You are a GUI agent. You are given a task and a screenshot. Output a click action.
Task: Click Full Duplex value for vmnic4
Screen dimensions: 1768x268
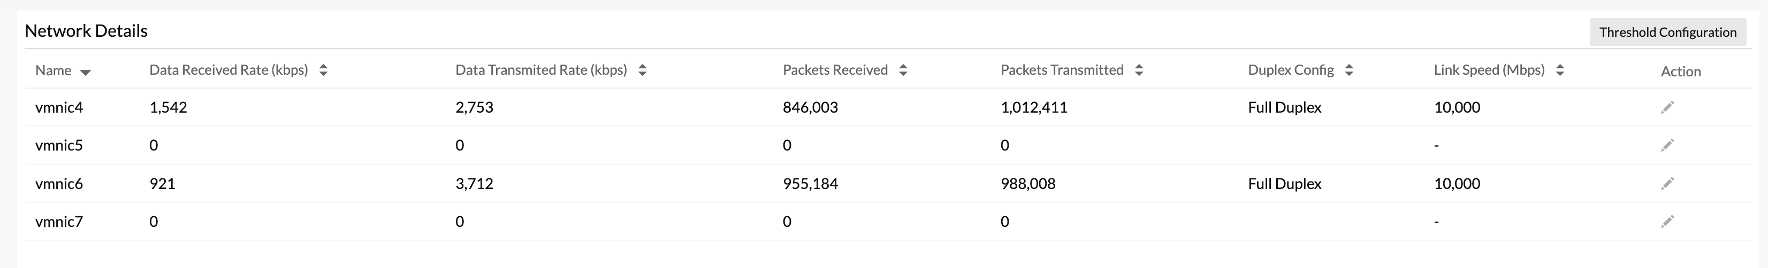point(1285,108)
